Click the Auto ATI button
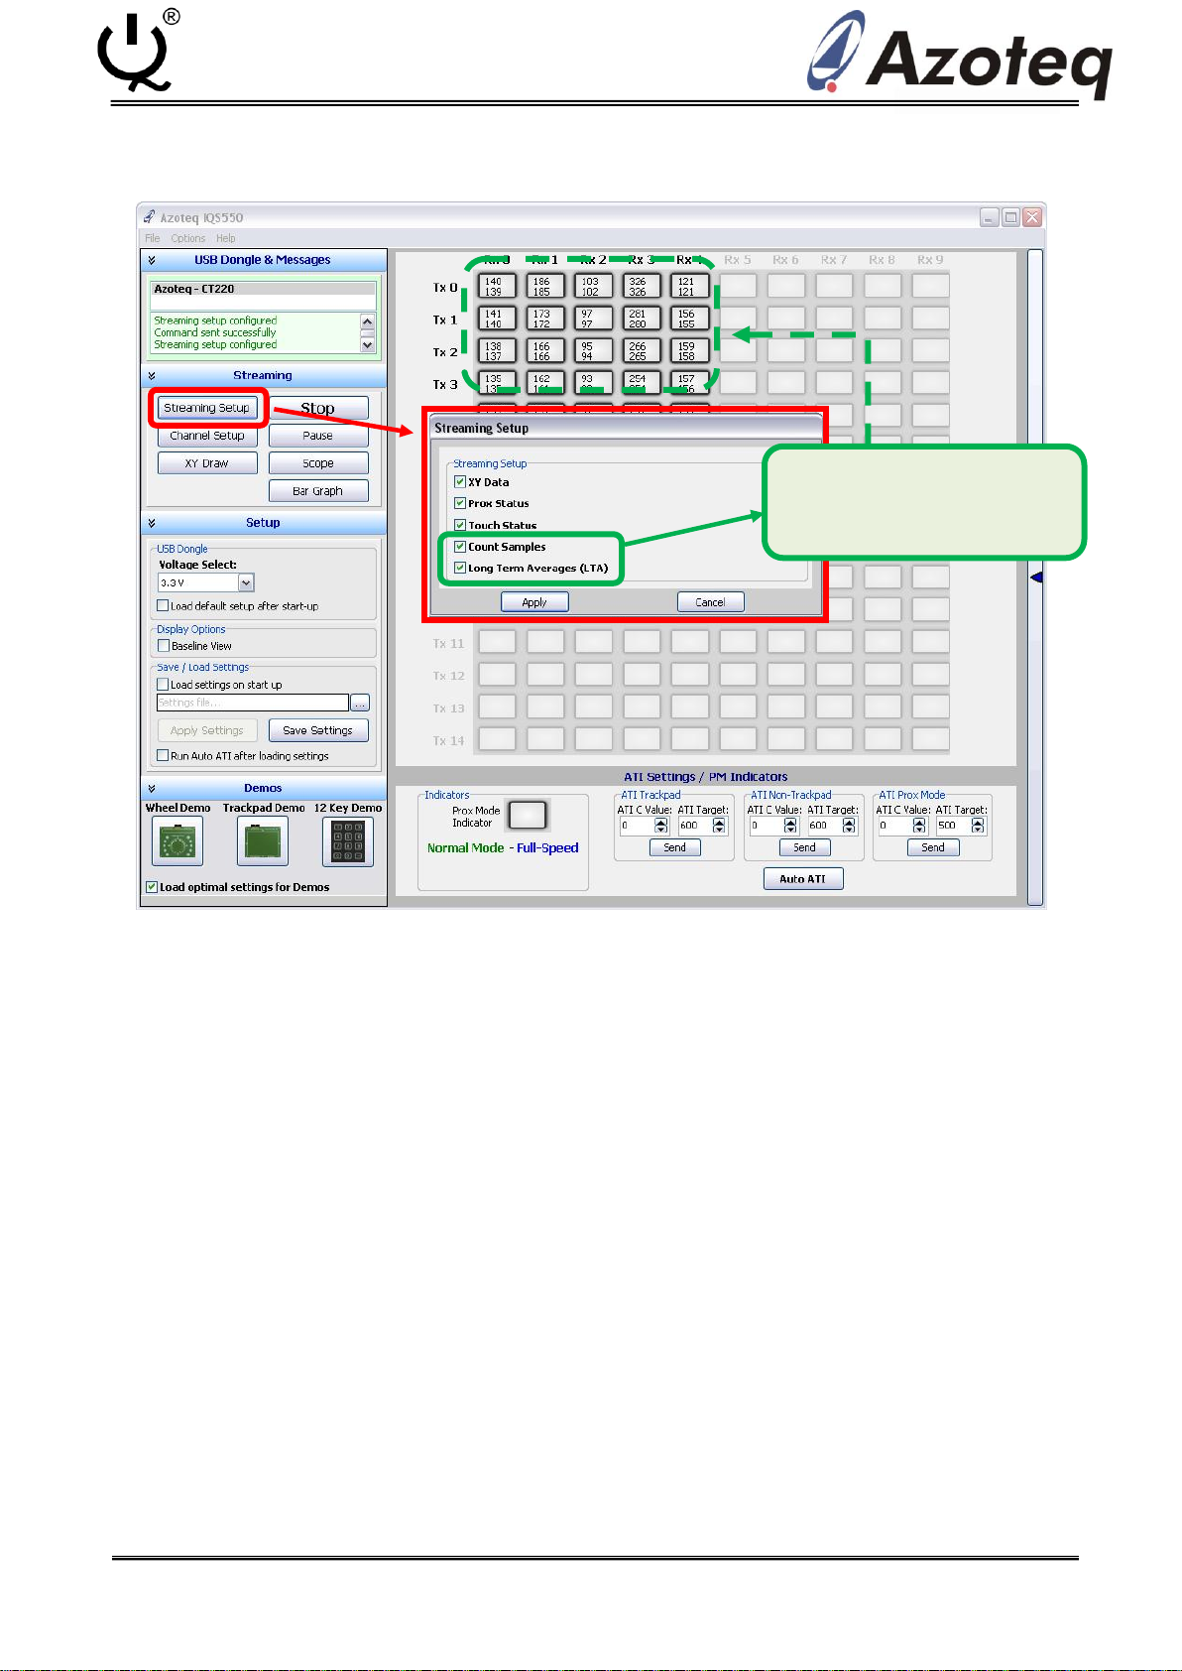Image resolution: width=1182 pixels, height=1671 pixels. (803, 879)
